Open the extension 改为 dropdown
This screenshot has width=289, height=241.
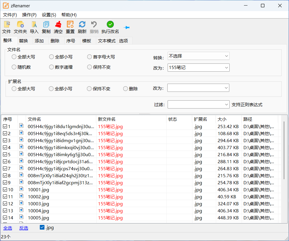click(226, 88)
